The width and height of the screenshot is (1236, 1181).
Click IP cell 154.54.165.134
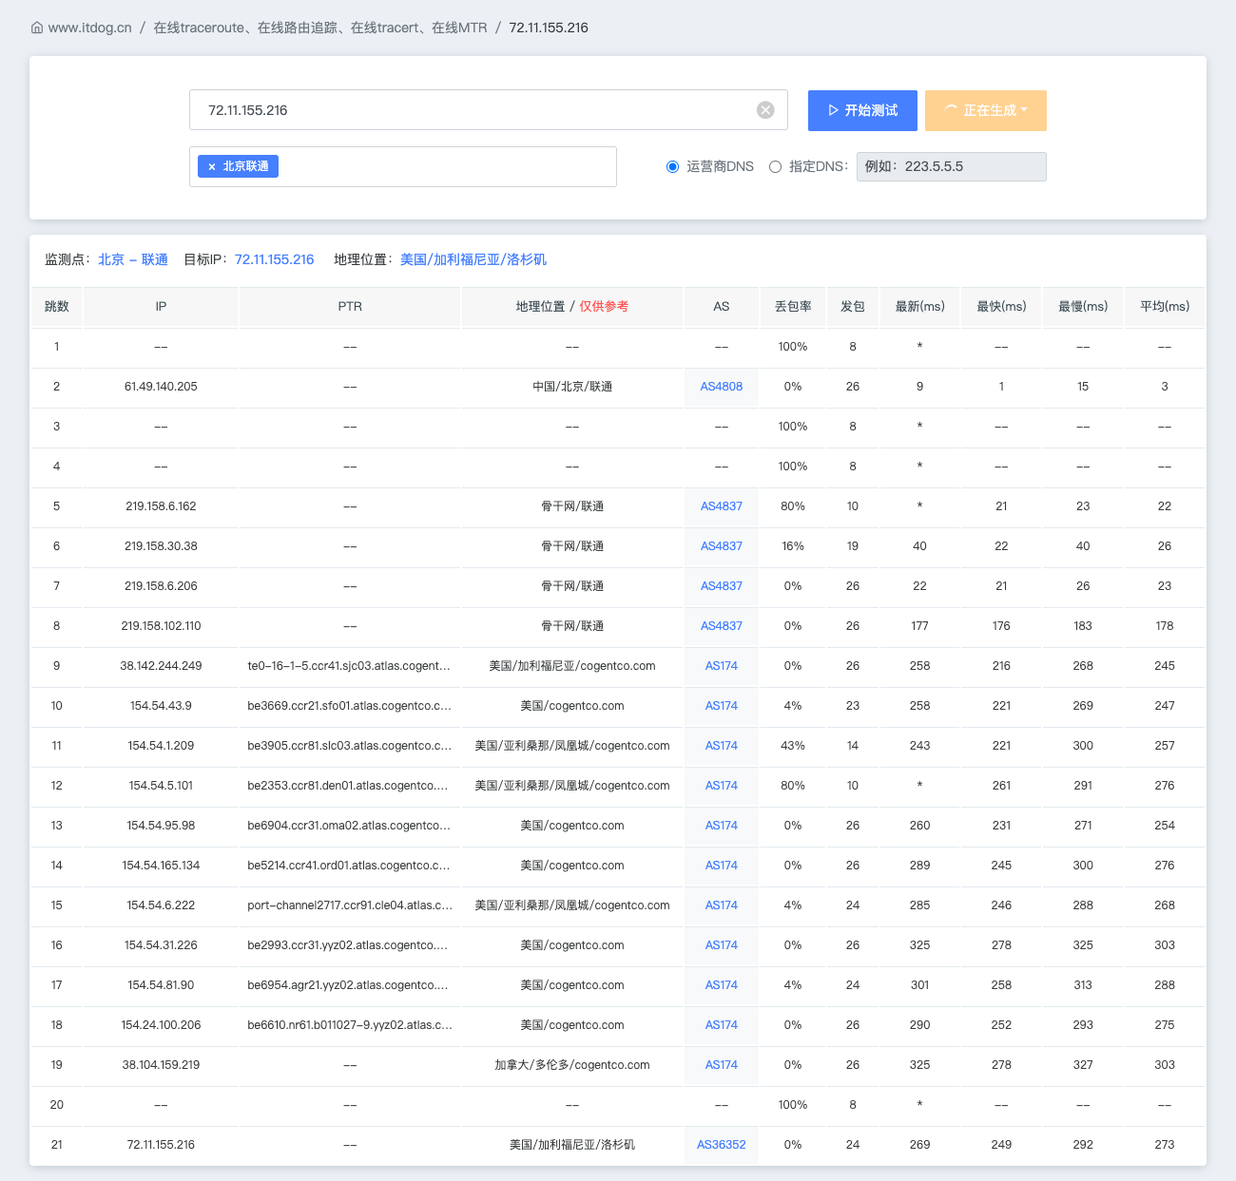coord(161,866)
